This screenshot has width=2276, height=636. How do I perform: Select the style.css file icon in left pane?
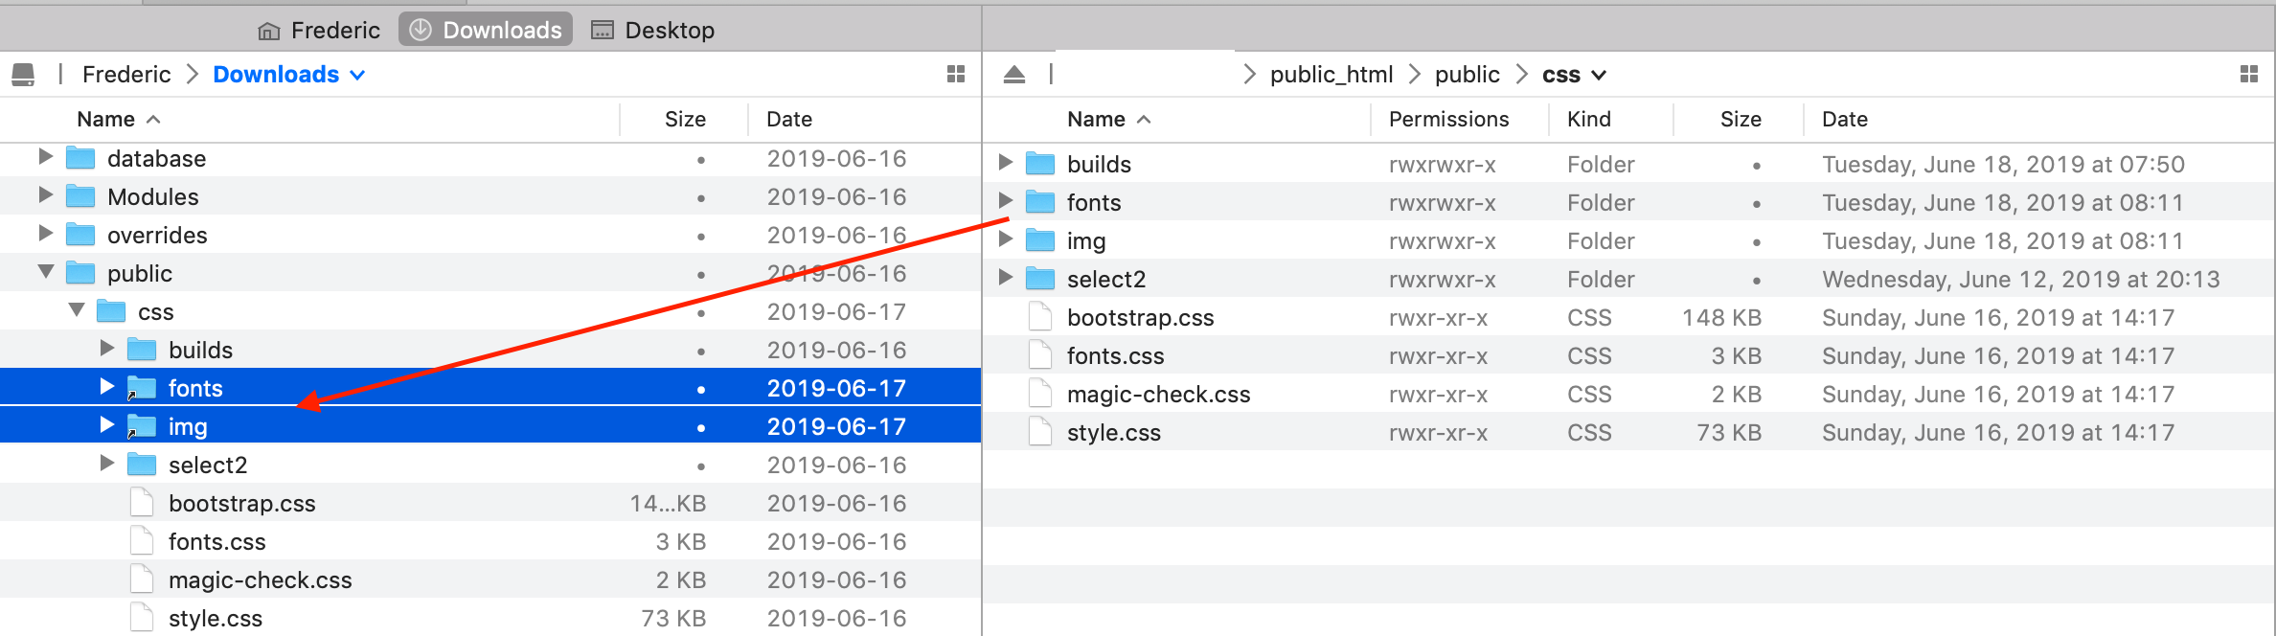point(142,618)
